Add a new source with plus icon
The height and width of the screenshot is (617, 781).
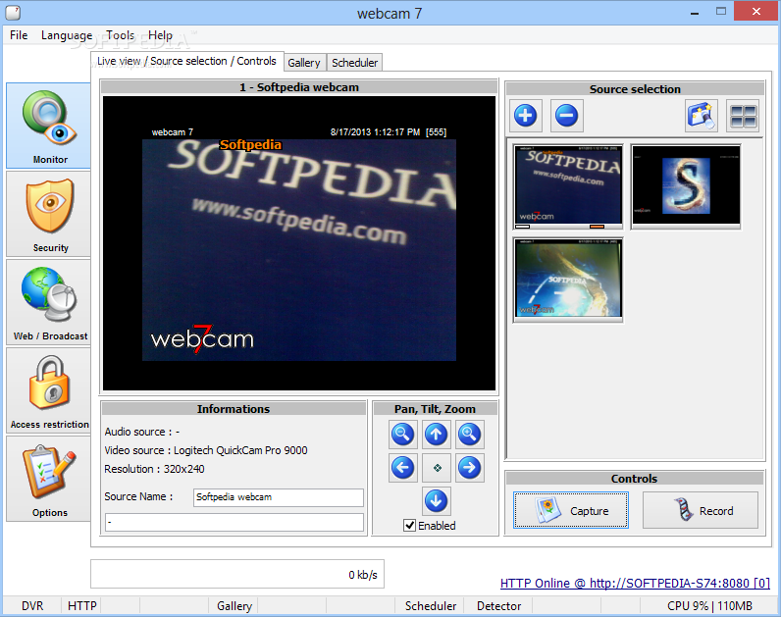[x=526, y=116]
